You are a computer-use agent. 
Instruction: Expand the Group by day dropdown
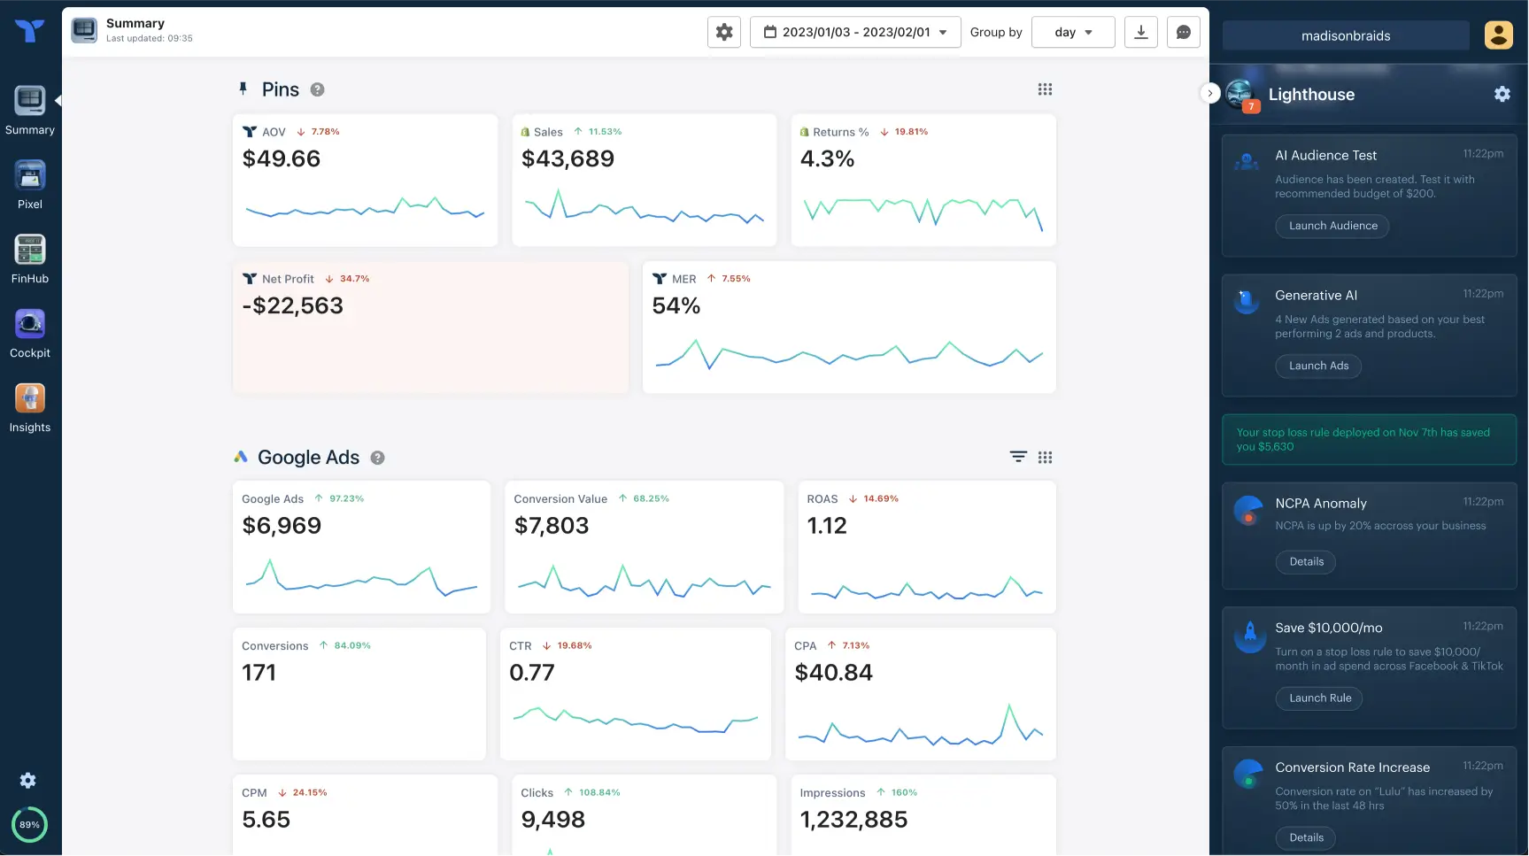1073,32
